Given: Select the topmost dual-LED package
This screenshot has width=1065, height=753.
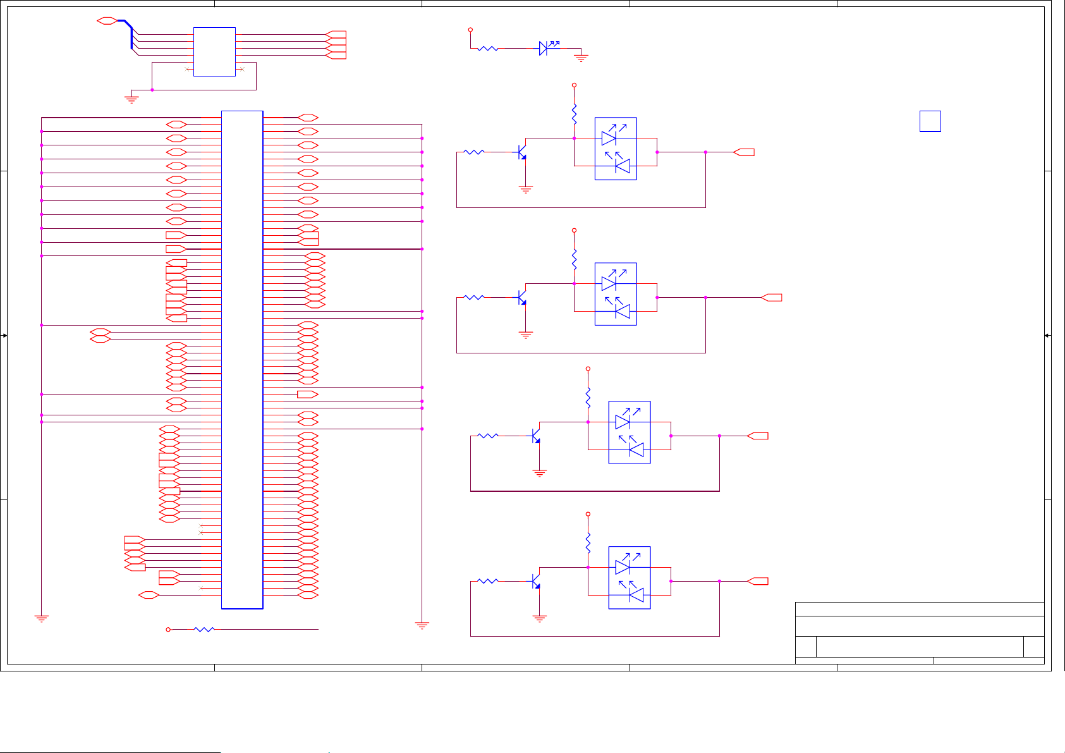Looking at the screenshot, I should coord(616,149).
